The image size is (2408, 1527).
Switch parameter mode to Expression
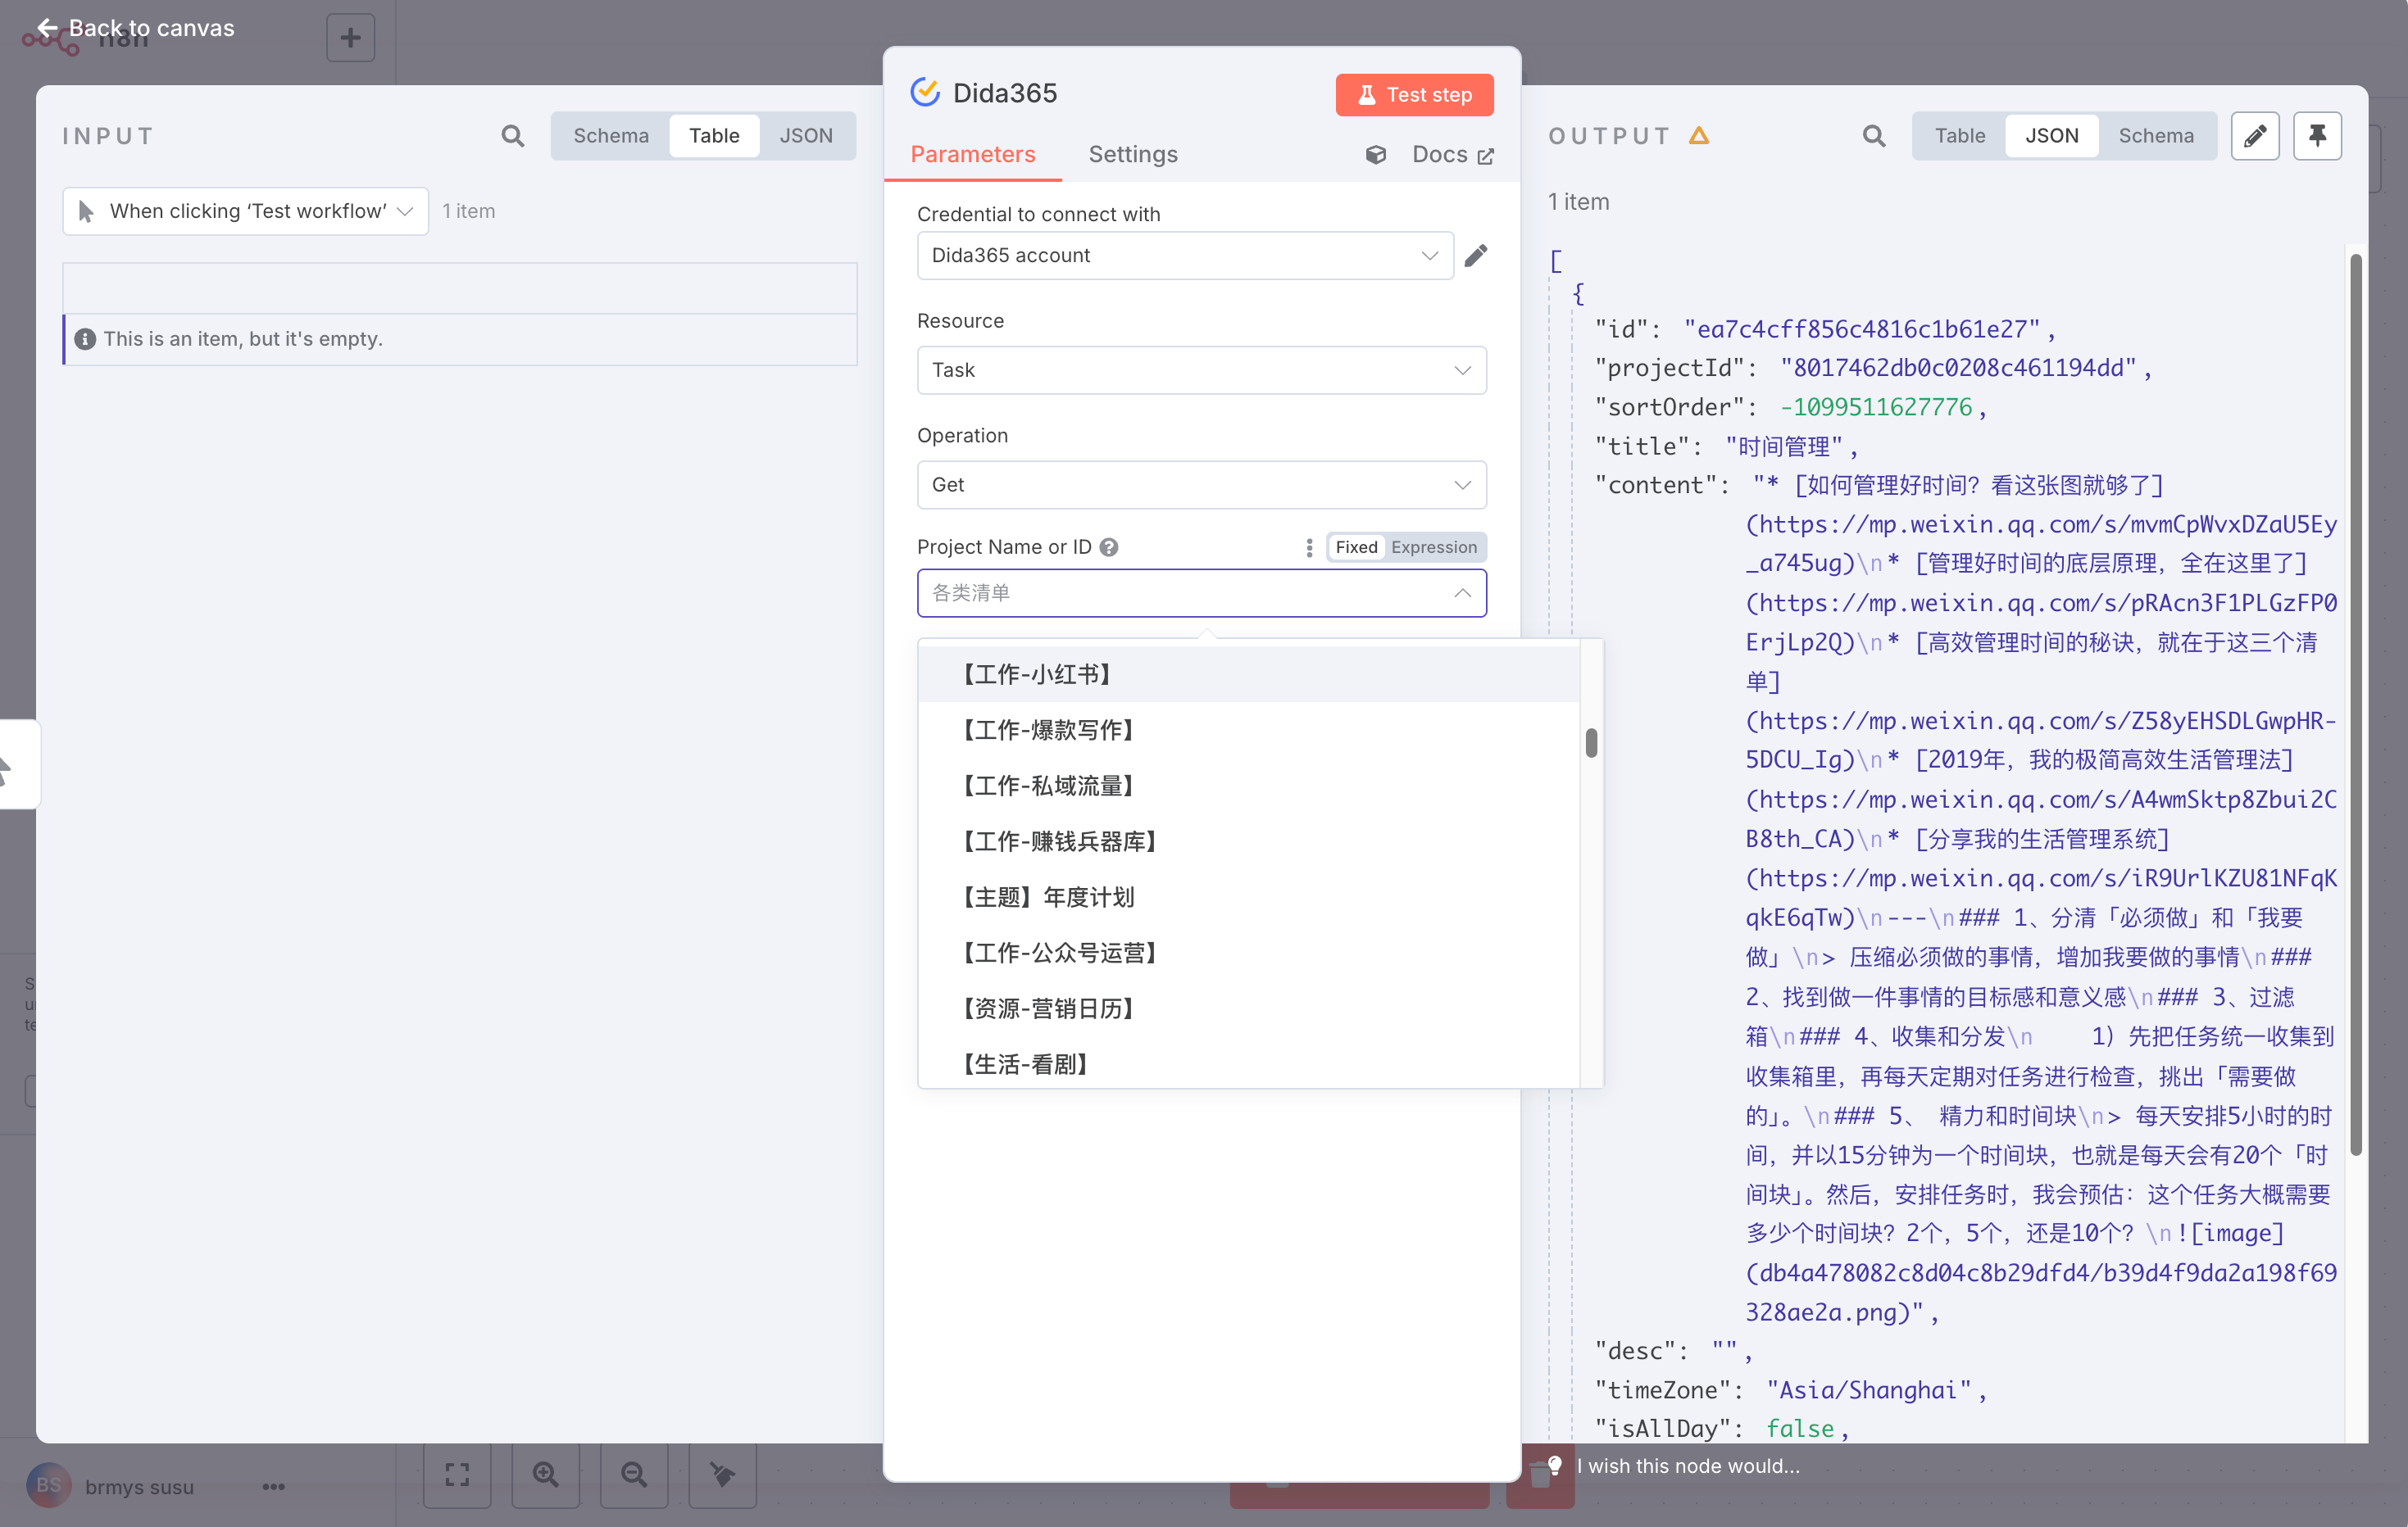coord(1433,546)
